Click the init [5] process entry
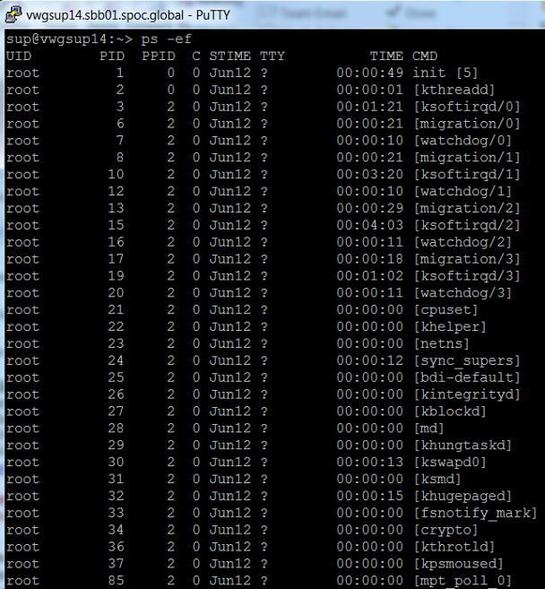545x589 pixels. pos(446,73)
